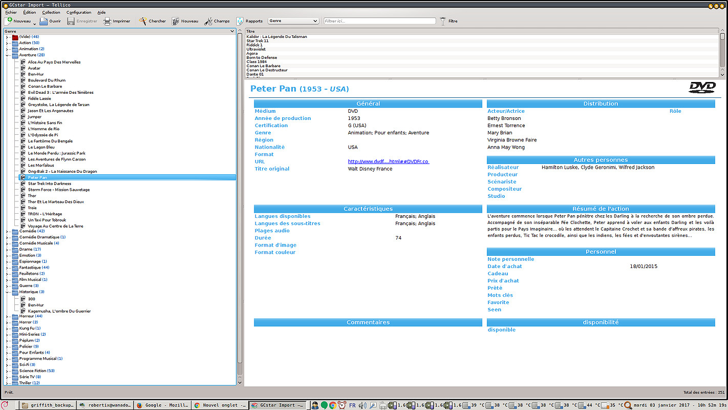Collapse the Historique genre group
Image resolution: width=728 pixels, height=410 pixels.
[7, 292]
